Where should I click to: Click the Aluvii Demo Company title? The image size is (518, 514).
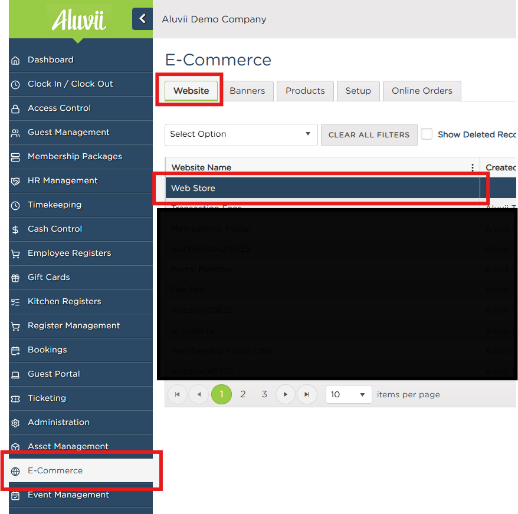(x=214, y=19)
